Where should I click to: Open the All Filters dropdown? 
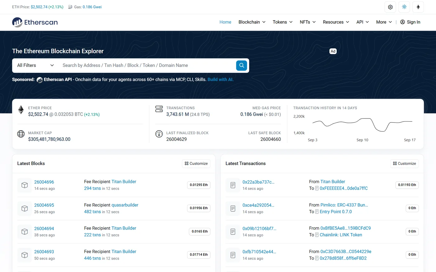[36, 65]
